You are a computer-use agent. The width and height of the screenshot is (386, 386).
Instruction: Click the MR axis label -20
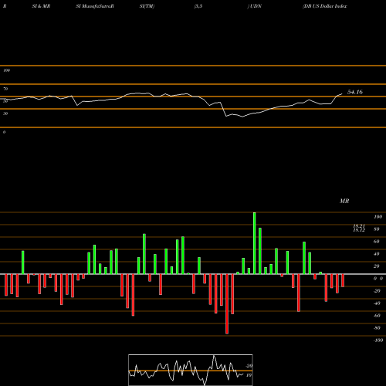(377, 291)
